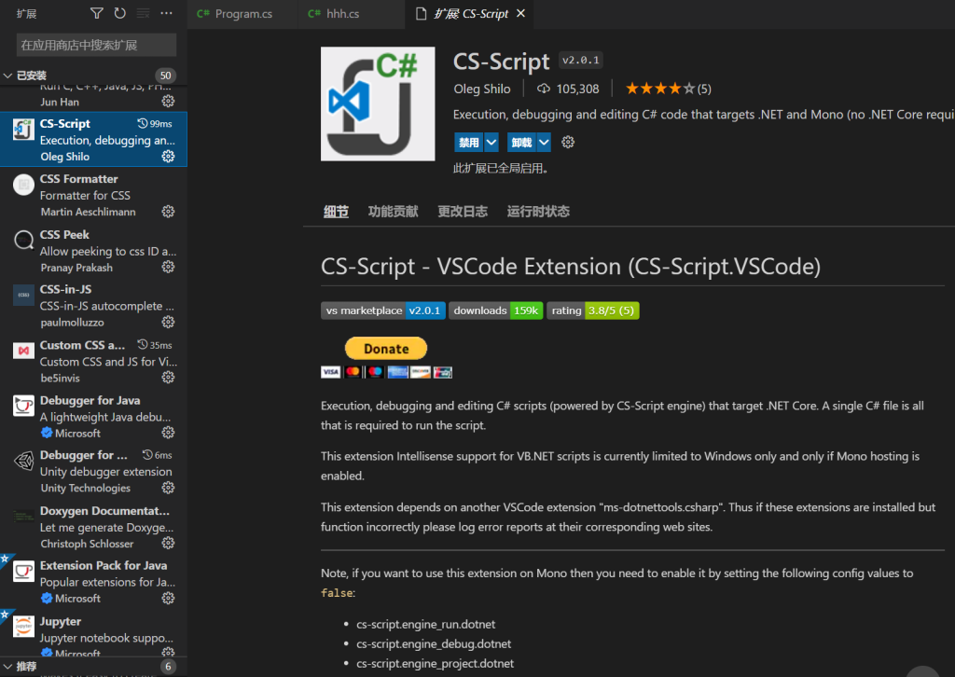Click the Oleg Shilo publisher link
This screenshot has height=677, width=955.
pyautogui.click(x=482, y=89)
